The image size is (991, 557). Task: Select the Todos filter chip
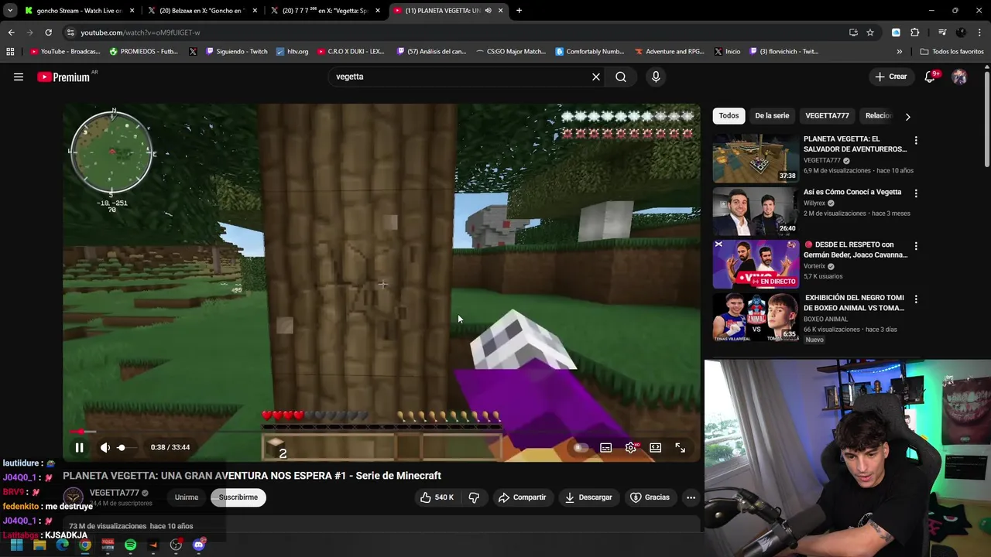point(729,115)
